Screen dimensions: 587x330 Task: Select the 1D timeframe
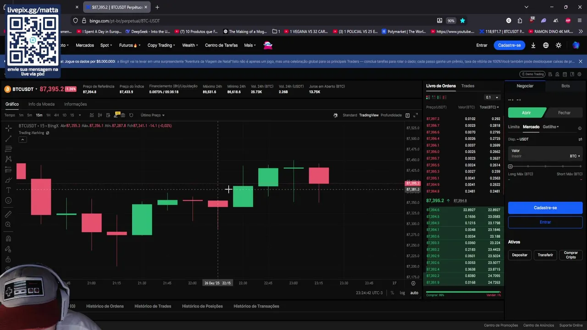[64, 115]
